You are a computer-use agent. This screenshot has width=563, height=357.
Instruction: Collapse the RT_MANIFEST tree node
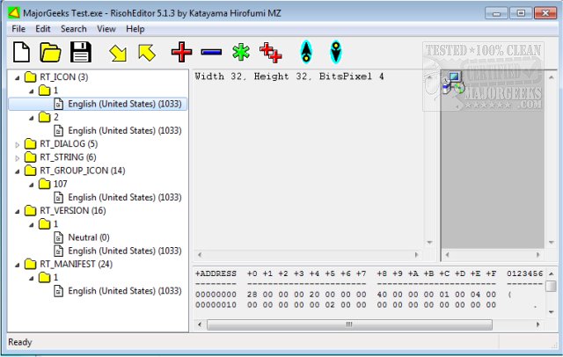[18, 265]
